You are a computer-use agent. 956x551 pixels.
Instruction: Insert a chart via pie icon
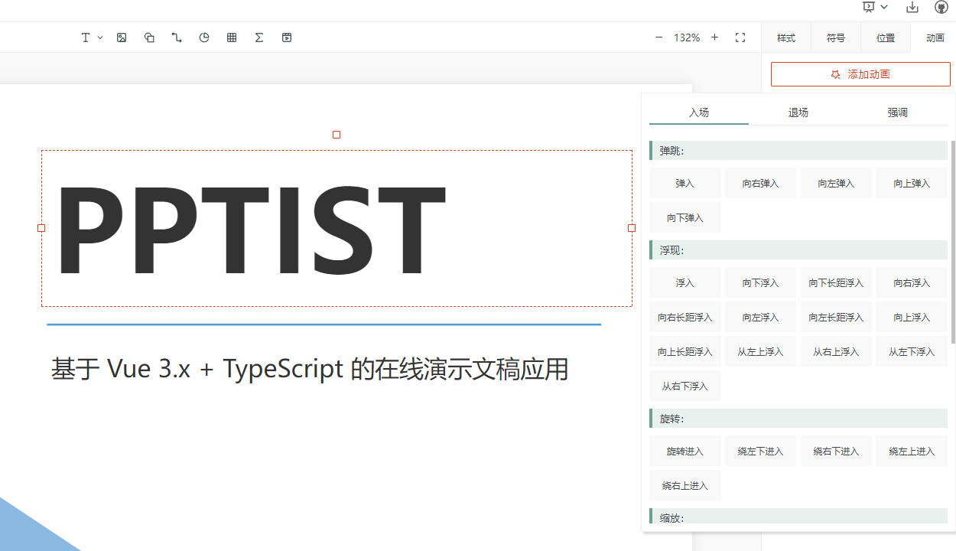pos(204,37)
